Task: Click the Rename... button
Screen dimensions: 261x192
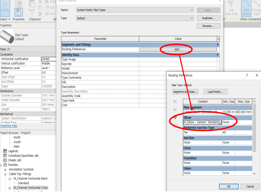Action: pos(208,26)
